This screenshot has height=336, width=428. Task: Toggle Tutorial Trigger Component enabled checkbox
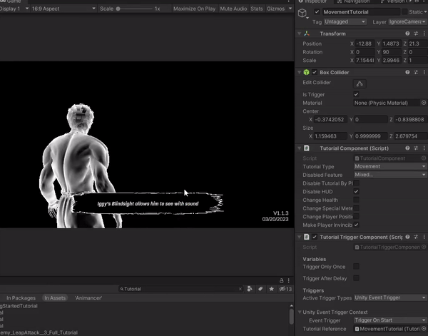(315, 237)
